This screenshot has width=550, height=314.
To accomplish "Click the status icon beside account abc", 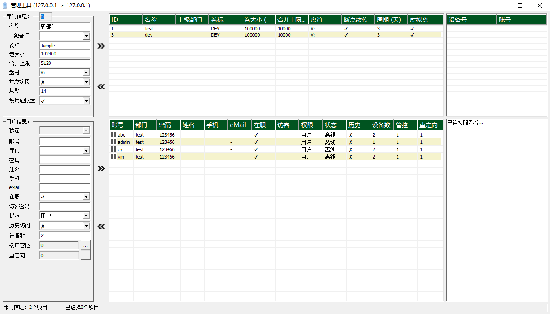I will click(x=114, y=135).
